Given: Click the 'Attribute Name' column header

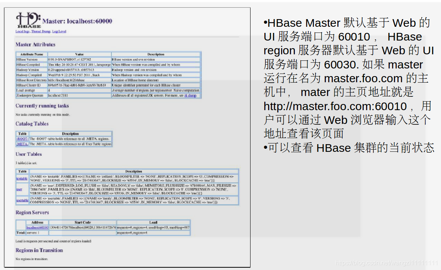Looking at the screenshot, I should point(32,54).
